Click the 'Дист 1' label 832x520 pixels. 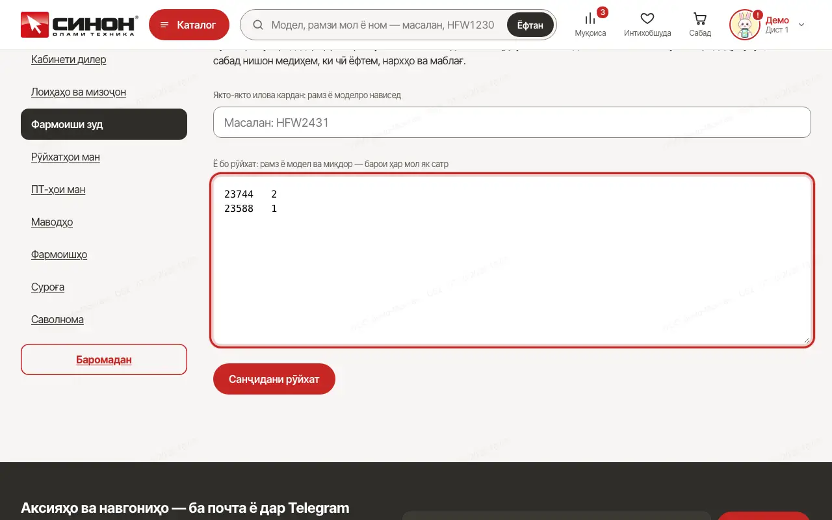tap(777, 30)
